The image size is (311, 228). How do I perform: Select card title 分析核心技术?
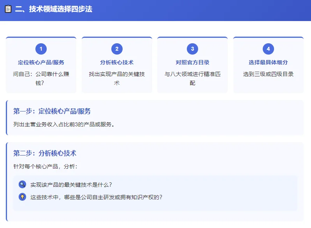pos(117,62)
